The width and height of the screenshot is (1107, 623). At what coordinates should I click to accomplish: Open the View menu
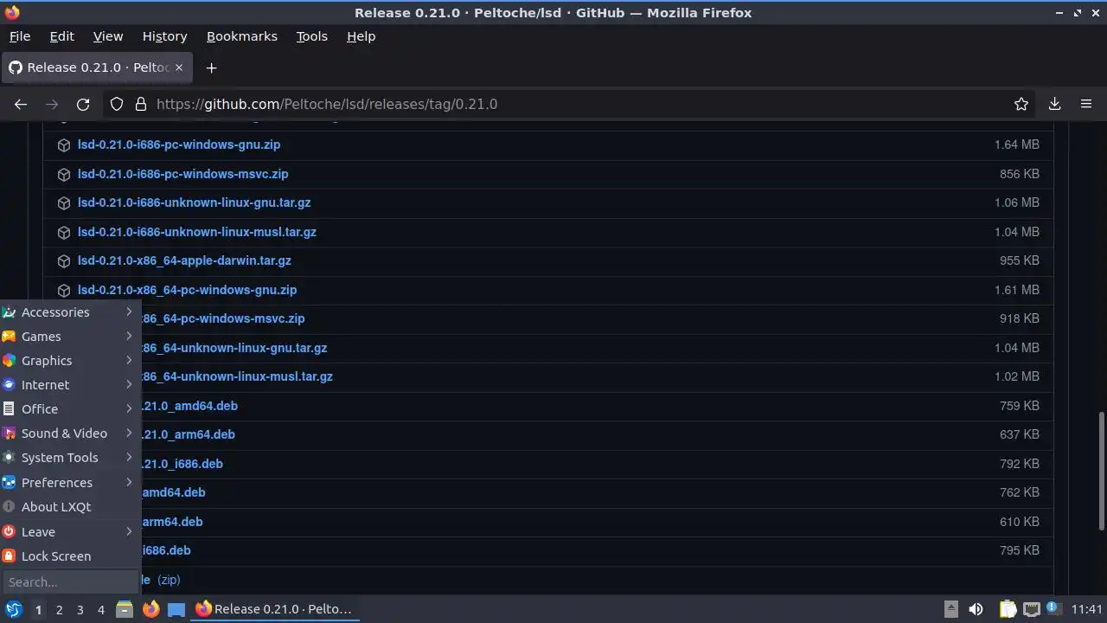click(108, 36)
